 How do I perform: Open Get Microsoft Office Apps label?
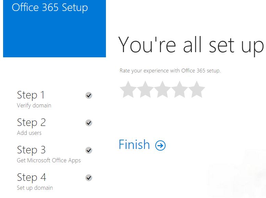coord(49,161)
